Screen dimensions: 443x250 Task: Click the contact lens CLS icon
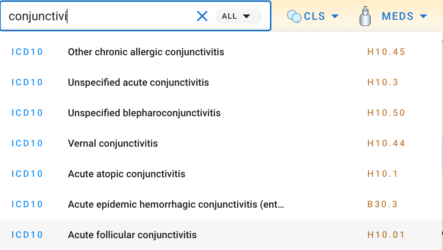294,16
